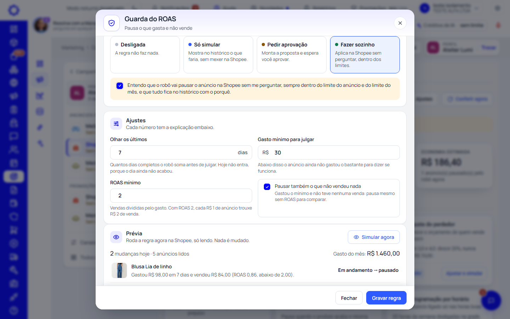Click the 'Abaixo disso o anúncio' helper text
The height and width of the screenshot is (319, 510).
[324, 168]
